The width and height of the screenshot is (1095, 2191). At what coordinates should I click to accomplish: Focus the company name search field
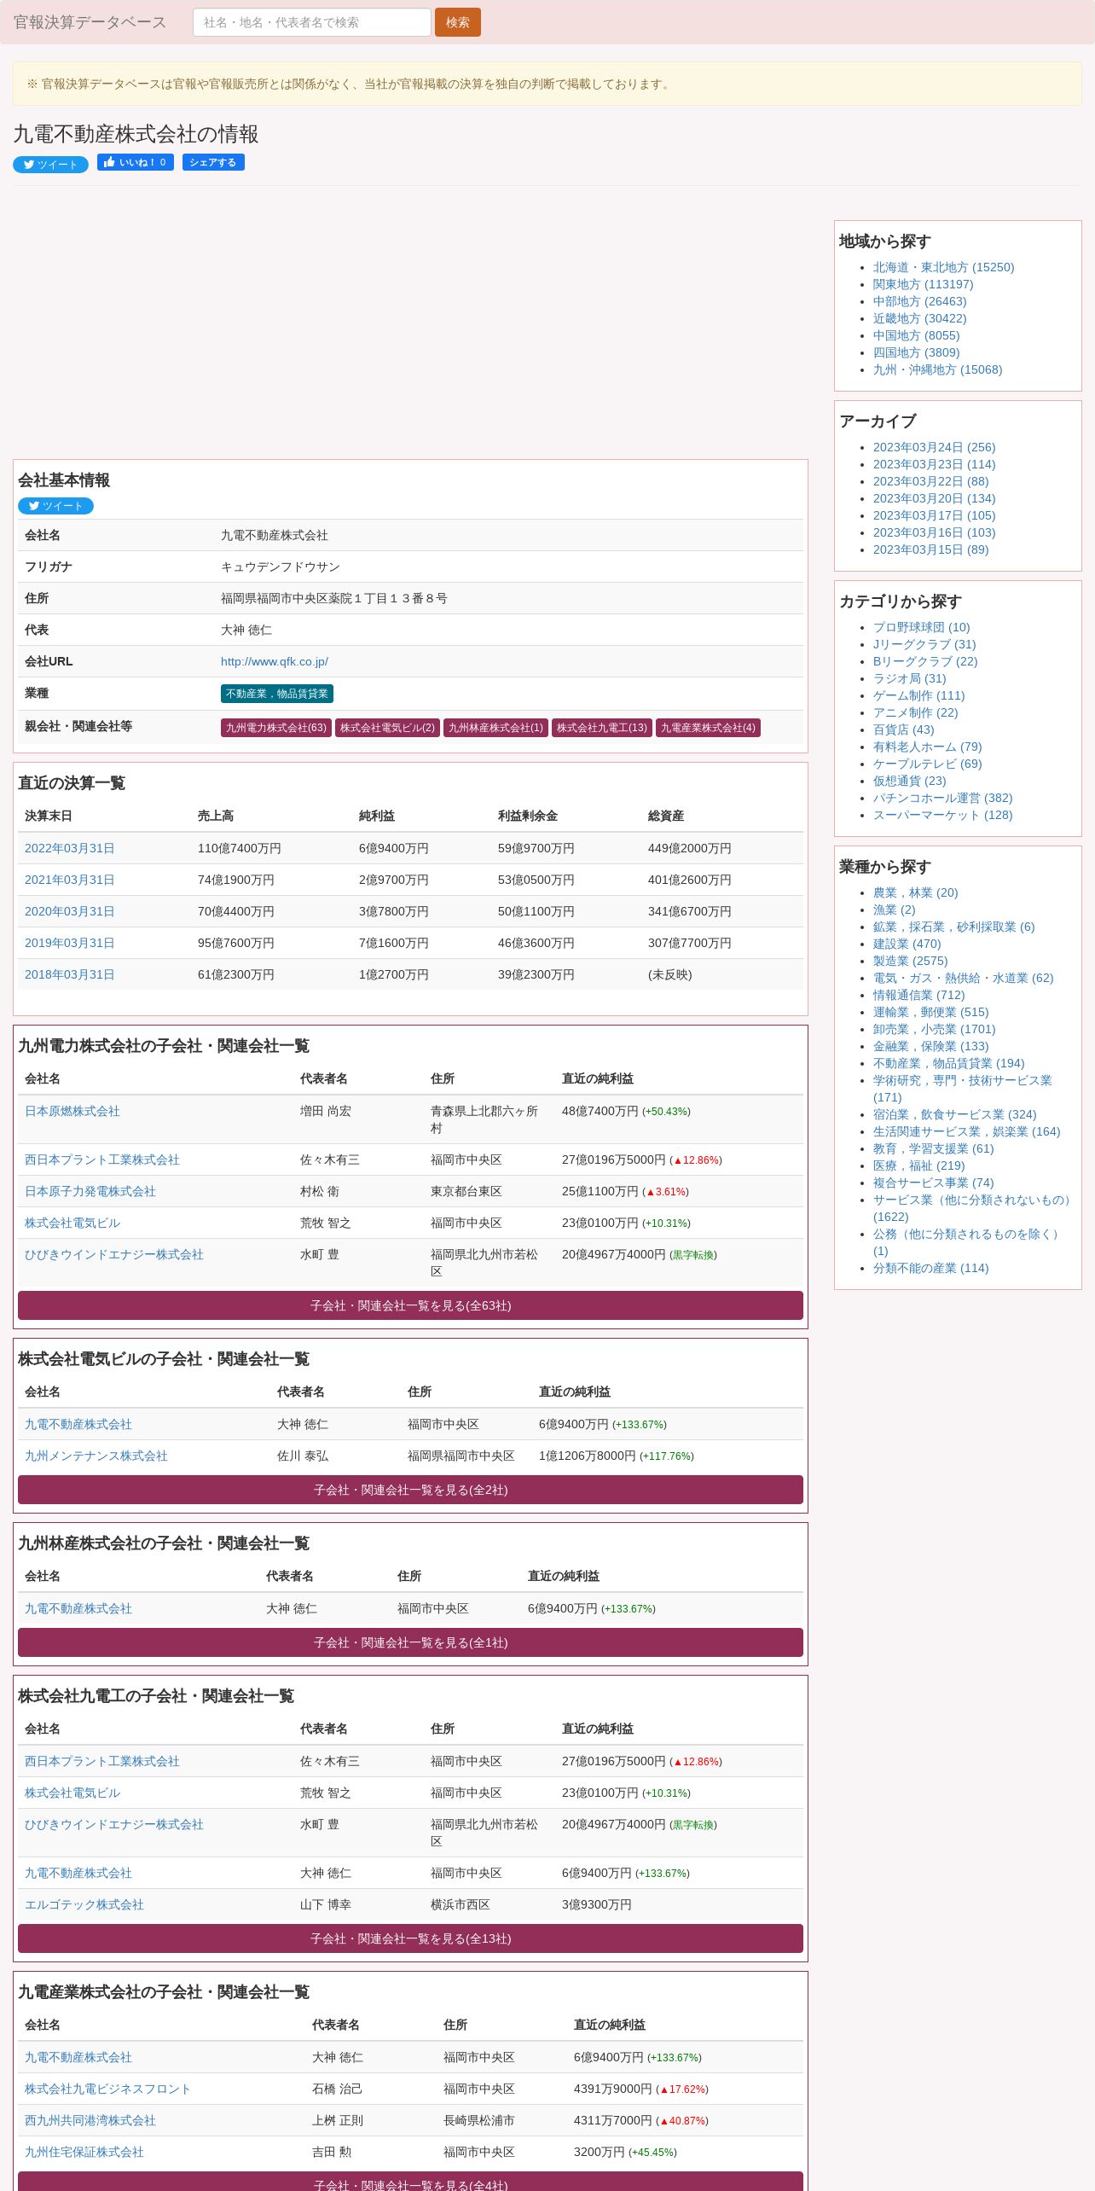pos(311,22)
